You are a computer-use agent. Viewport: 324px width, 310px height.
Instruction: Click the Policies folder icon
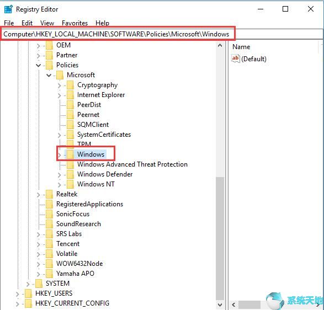point(49,65)
